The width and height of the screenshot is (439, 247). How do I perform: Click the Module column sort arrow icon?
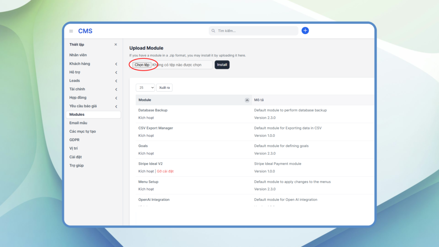coord(247,100)
